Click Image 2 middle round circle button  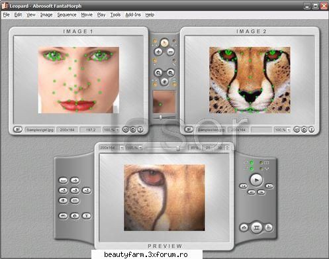coord(304,130)
